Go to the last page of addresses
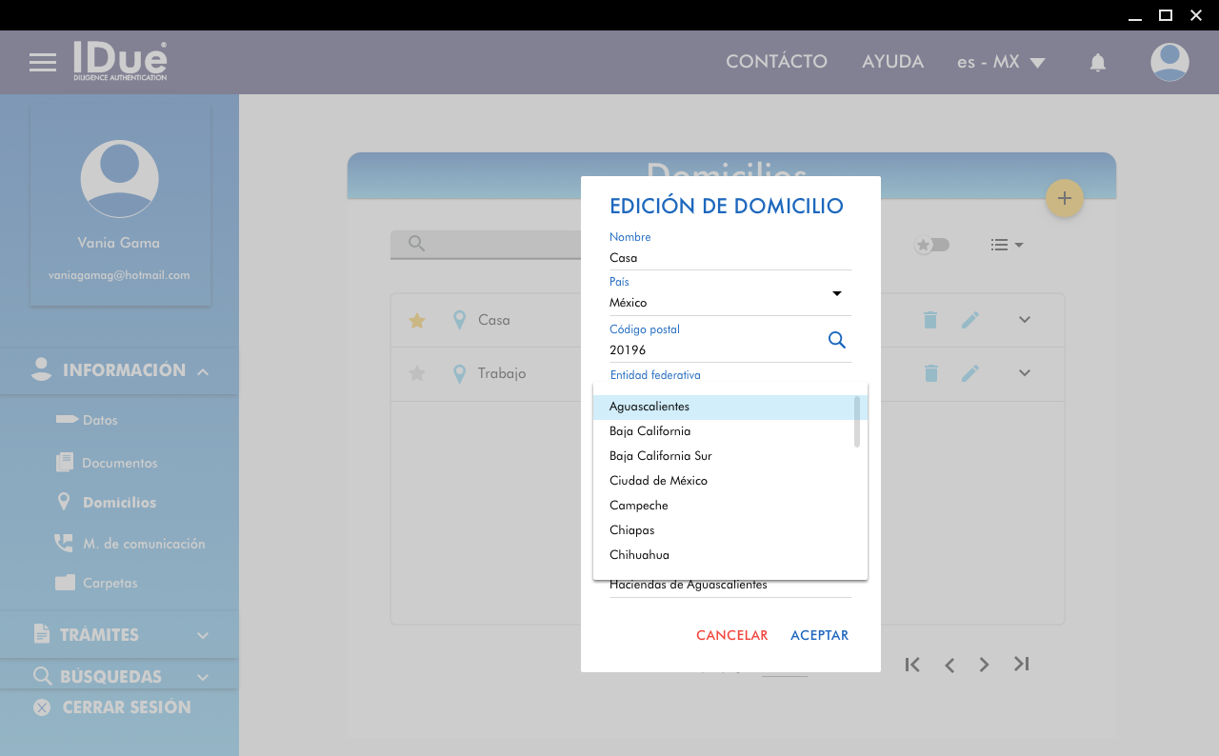 point(1021,665)
